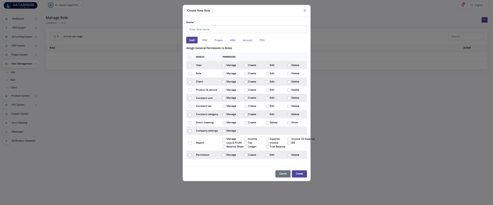The width and height of the screenshot is (493, 205).
Task: Check the Permission module row checkbox
Action: (x=190, y=155)
